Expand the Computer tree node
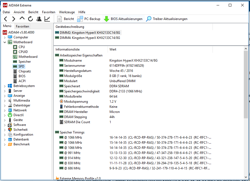250x181 pixels. point(5,38)
